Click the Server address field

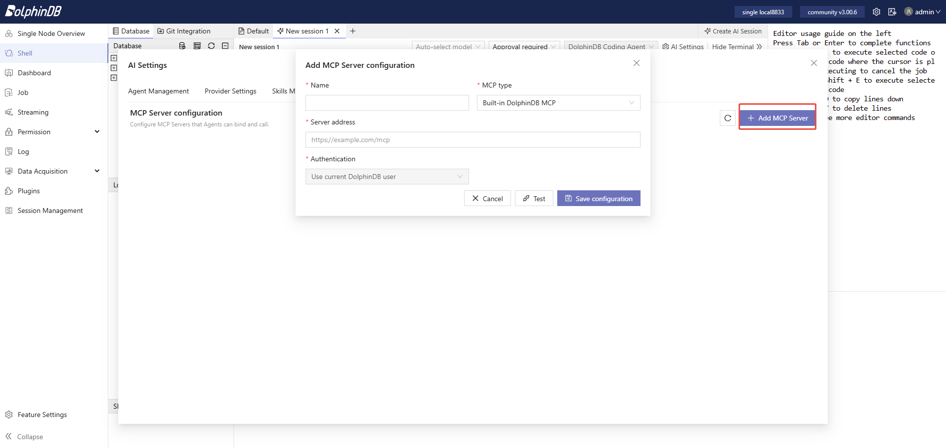473,140
